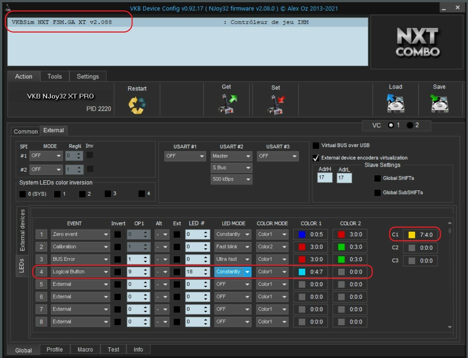Select the Common sub-tab
468x358 pixels.
pos(26,131)
